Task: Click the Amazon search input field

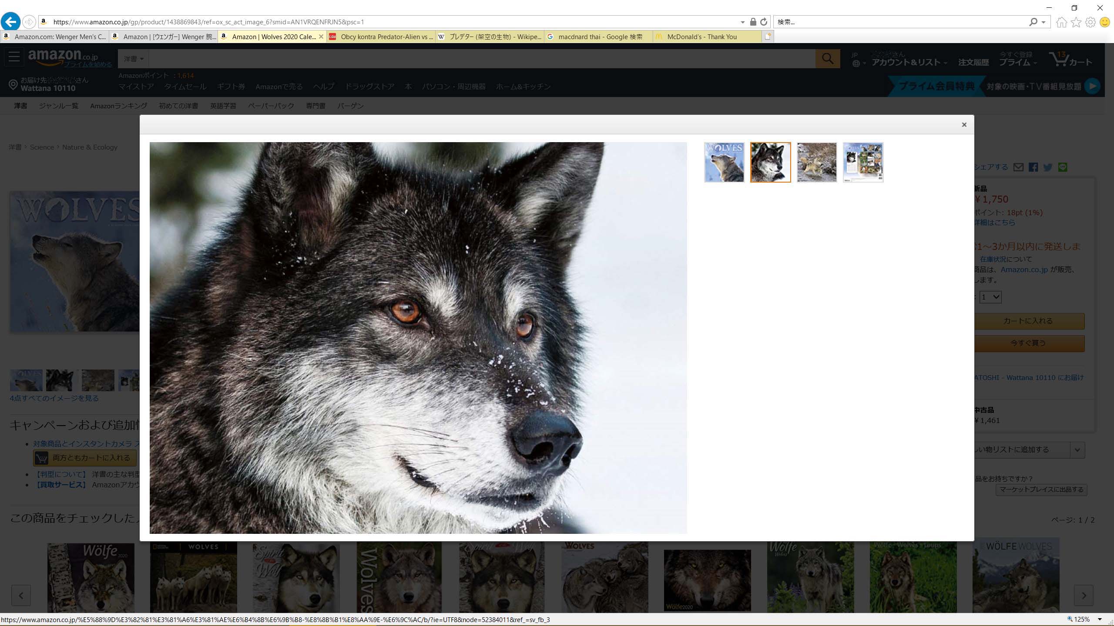Action: point(482,59)
